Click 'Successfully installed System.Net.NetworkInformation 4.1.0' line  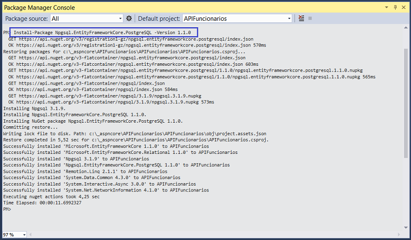click(106, 191)
